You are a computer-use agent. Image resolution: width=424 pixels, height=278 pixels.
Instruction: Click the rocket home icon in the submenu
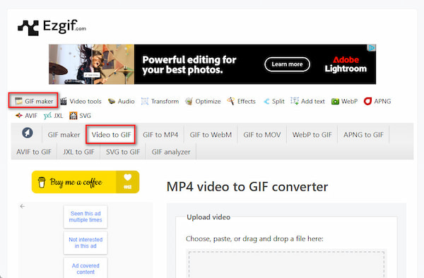[x=28, y=133]
